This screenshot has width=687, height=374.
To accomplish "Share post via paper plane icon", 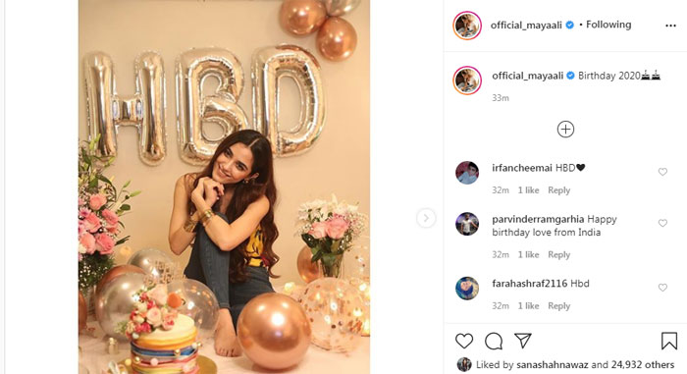I will click(x=523, y=341).
